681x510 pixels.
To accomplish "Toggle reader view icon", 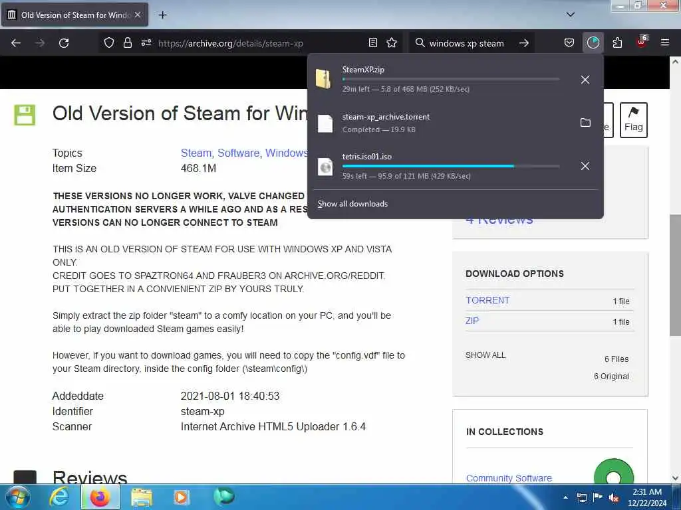I will click(372, 43).
